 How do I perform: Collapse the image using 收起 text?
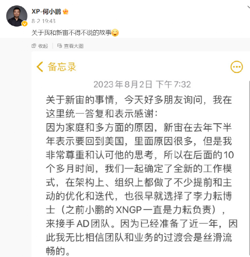tap(43, 46)
